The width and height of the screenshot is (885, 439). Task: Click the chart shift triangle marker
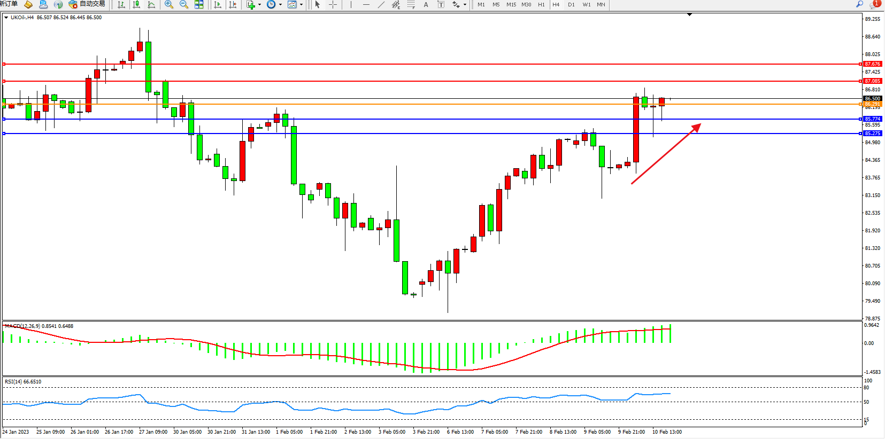689,14
